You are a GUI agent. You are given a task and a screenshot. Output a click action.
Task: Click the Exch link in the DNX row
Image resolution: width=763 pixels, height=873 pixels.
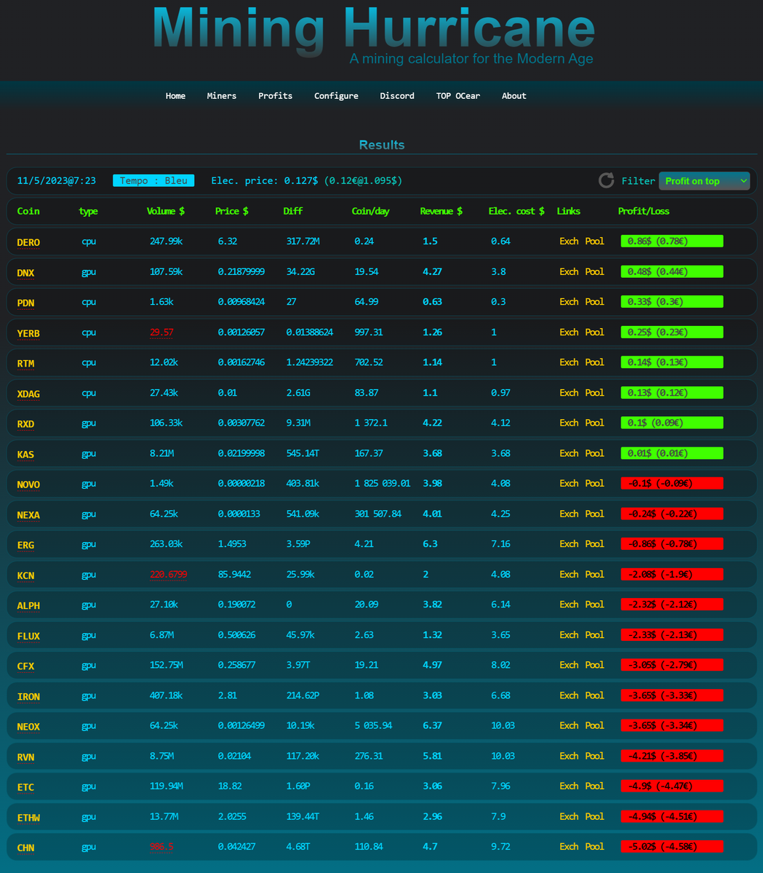[x=569, y=271]
